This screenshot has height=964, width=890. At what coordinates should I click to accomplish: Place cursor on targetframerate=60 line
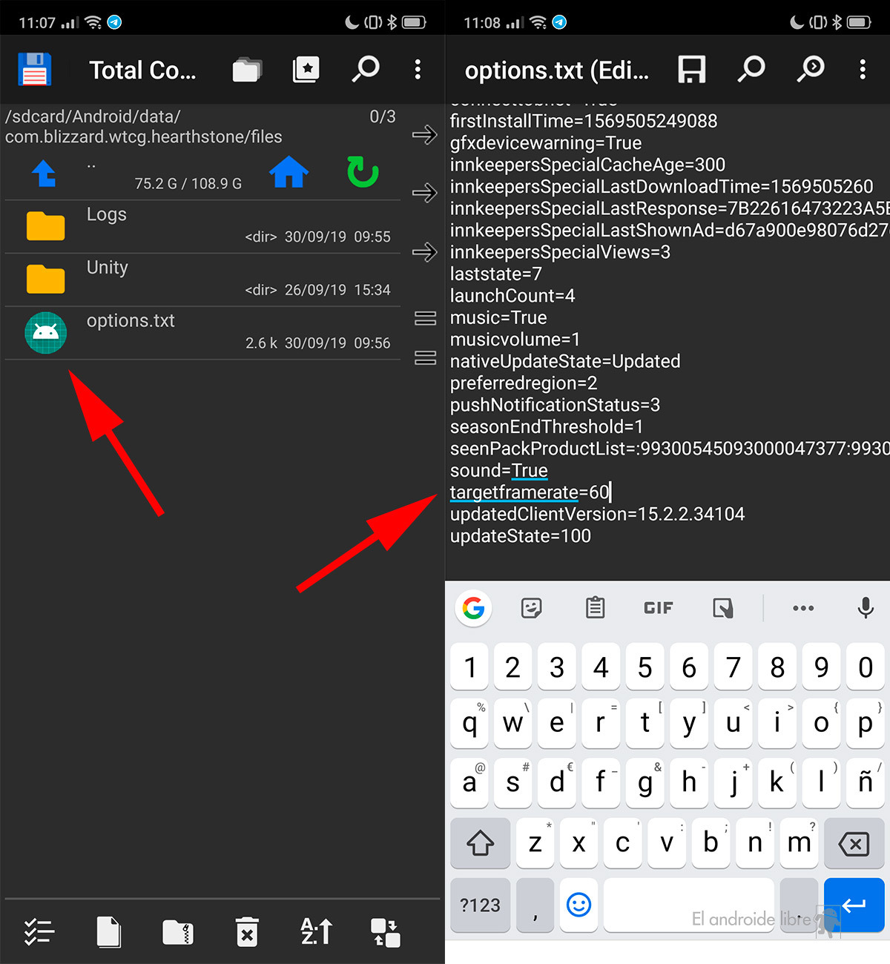click(x=530, y=492)
